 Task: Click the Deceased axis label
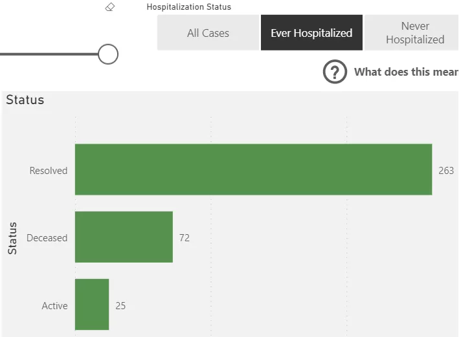47,237
